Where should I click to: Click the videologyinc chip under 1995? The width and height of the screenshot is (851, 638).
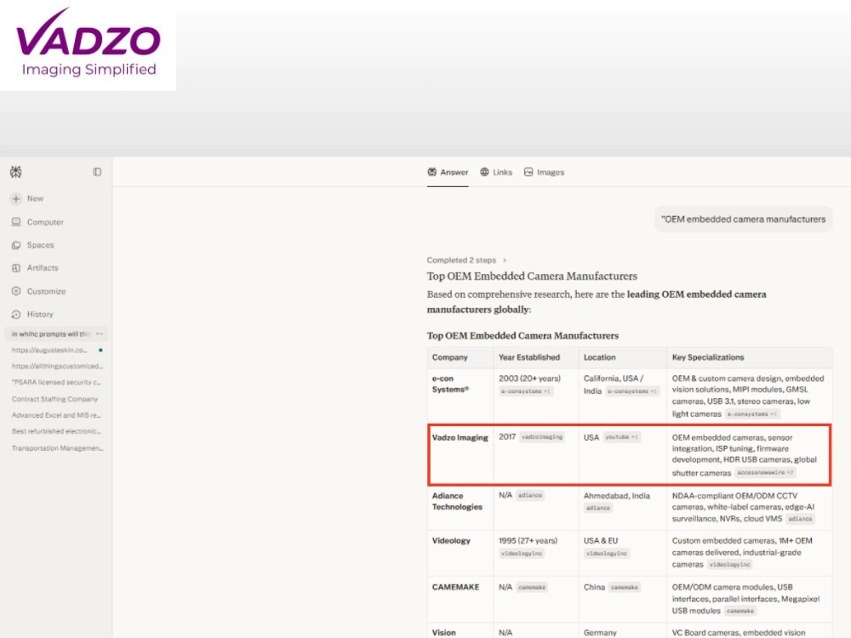click(x=522, y=554)
